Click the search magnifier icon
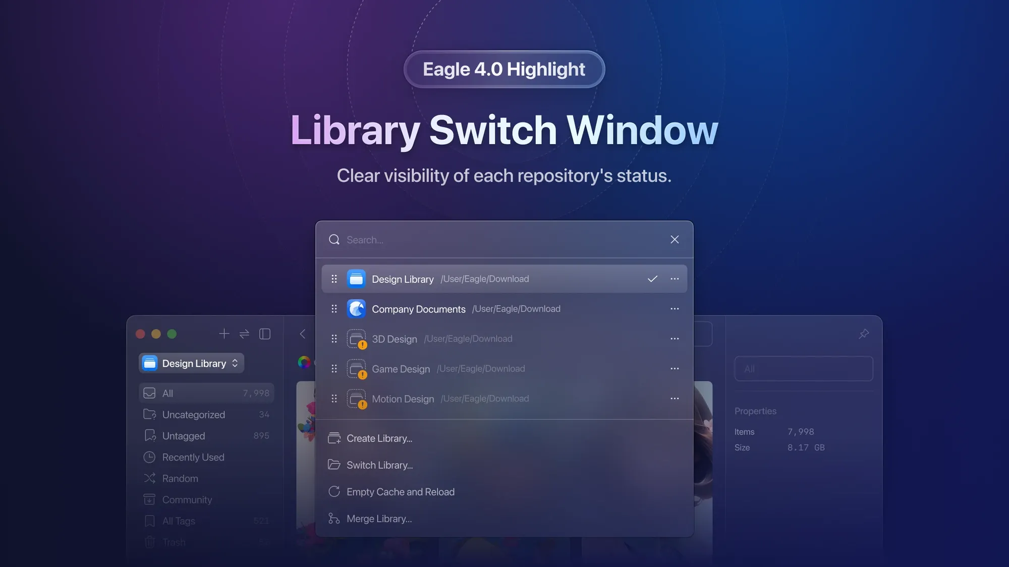This screenshot has height=567, width=1009. [334, 239]
